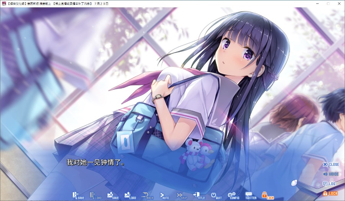Click the game app icon in title bar

pyautogui.click(x=4, y=3)
